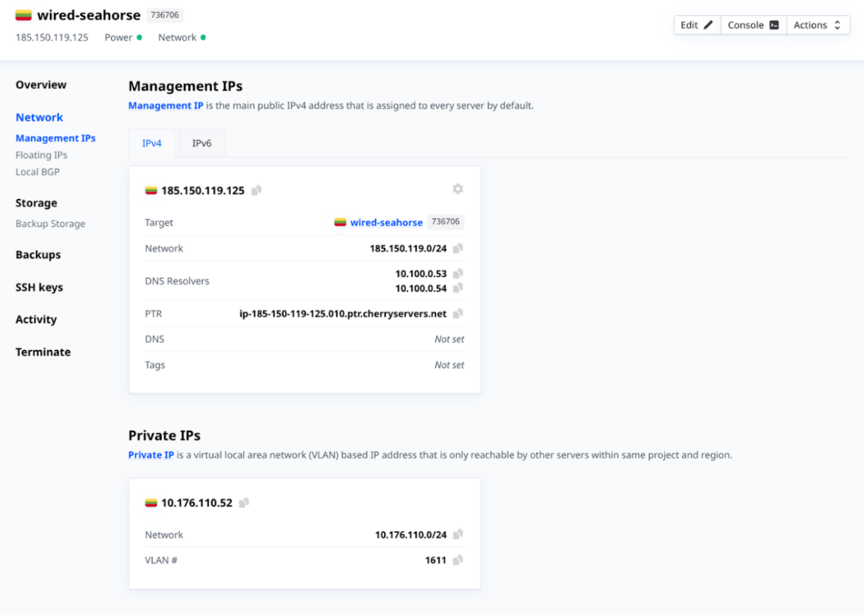The width and height of the screenshot is (864, 615).
Task: Open the Management IP help link
Action: click(166, 106)
